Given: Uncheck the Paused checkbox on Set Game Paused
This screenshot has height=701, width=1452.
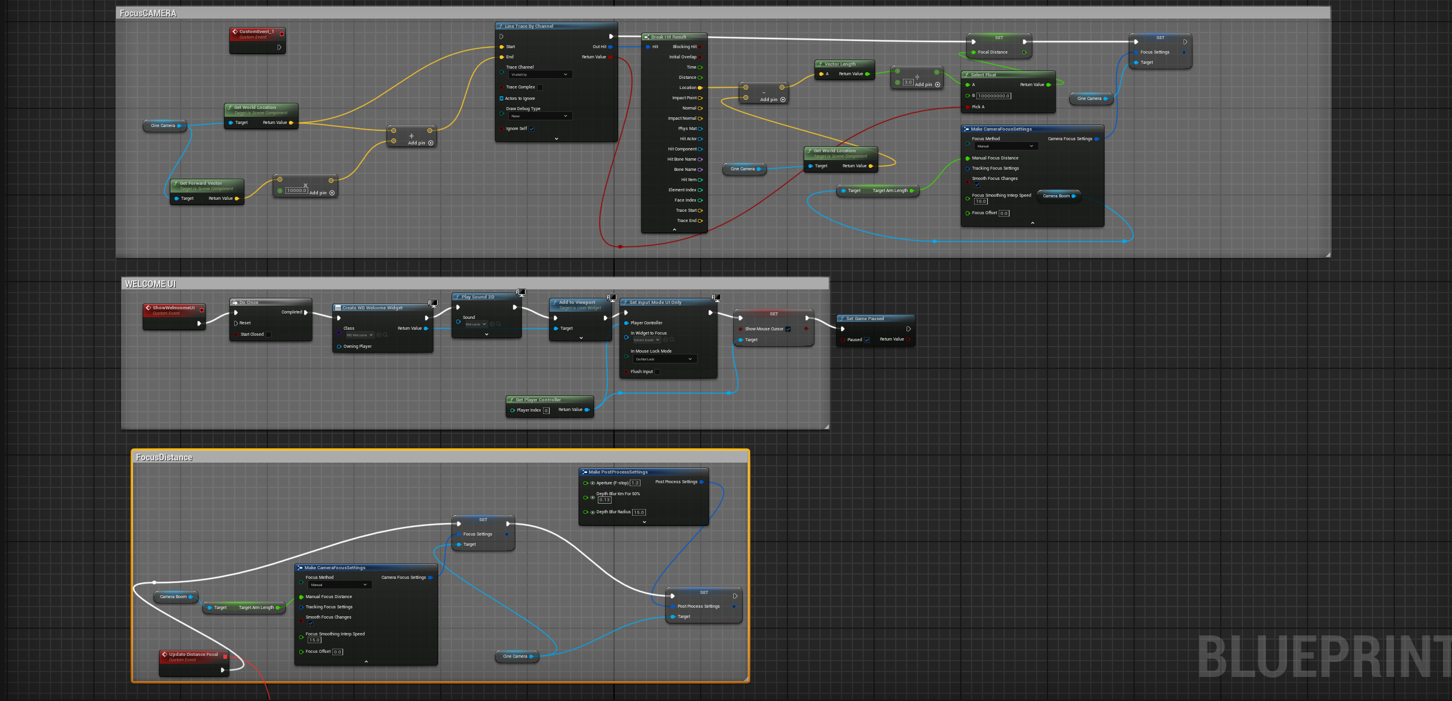Looking at the screenshot, I should (867, 340).
